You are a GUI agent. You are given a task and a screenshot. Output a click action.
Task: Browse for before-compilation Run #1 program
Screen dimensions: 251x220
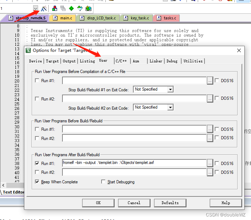coord(210,80)
